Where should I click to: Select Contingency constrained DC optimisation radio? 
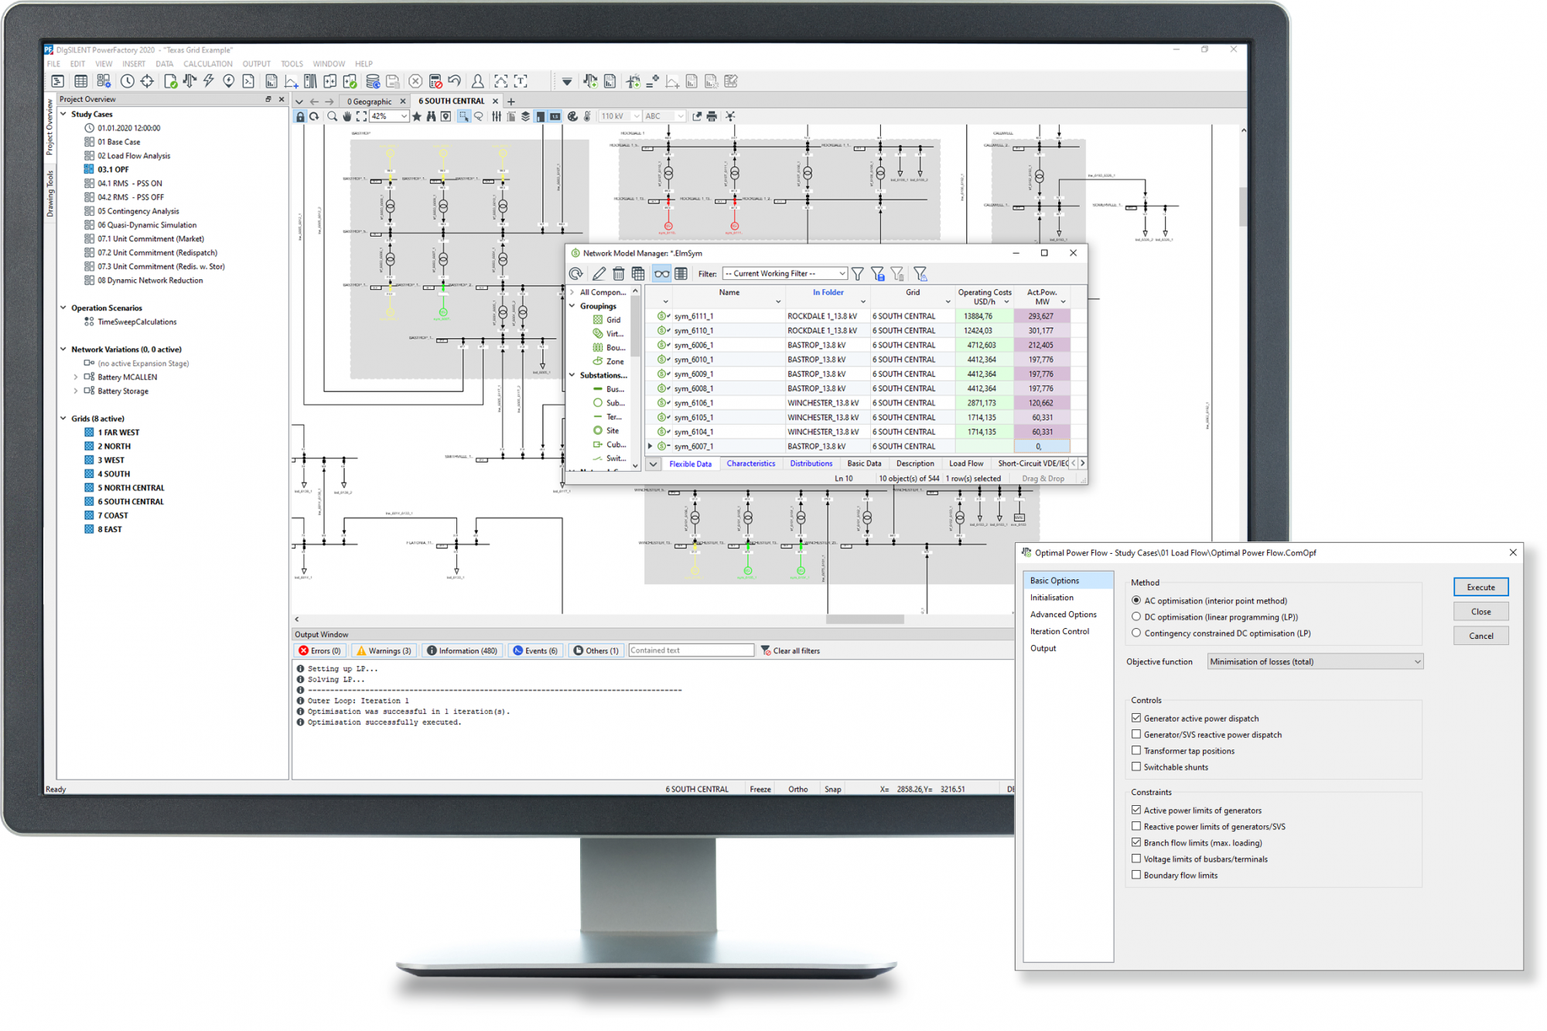pyautogui.click(x=1136, y=633)
